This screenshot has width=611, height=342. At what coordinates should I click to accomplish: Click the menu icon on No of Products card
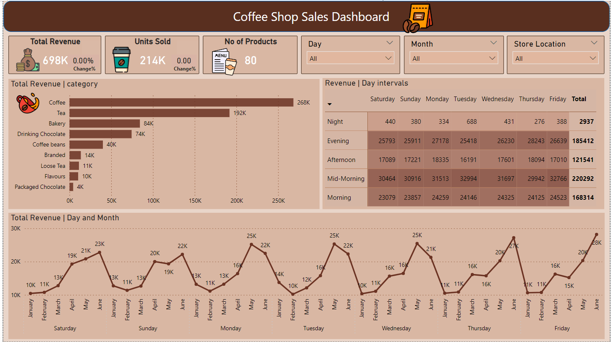[x=223, y=60]
